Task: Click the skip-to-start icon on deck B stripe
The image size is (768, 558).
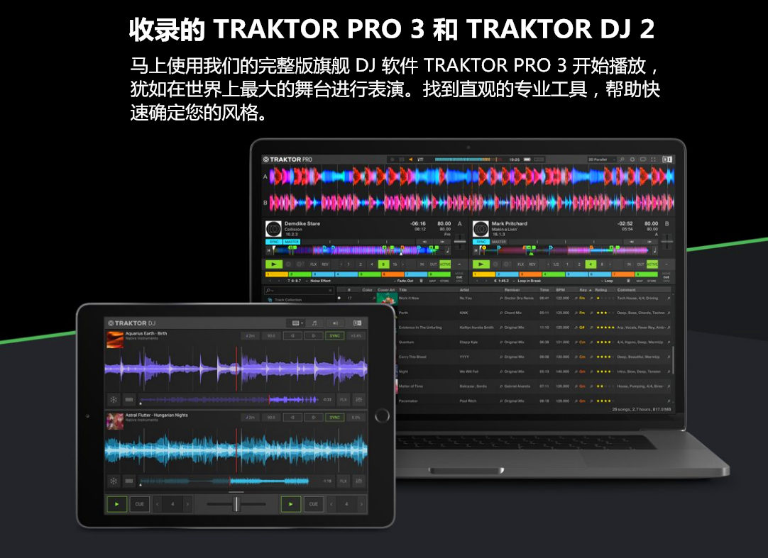Action: coord(476,250)
